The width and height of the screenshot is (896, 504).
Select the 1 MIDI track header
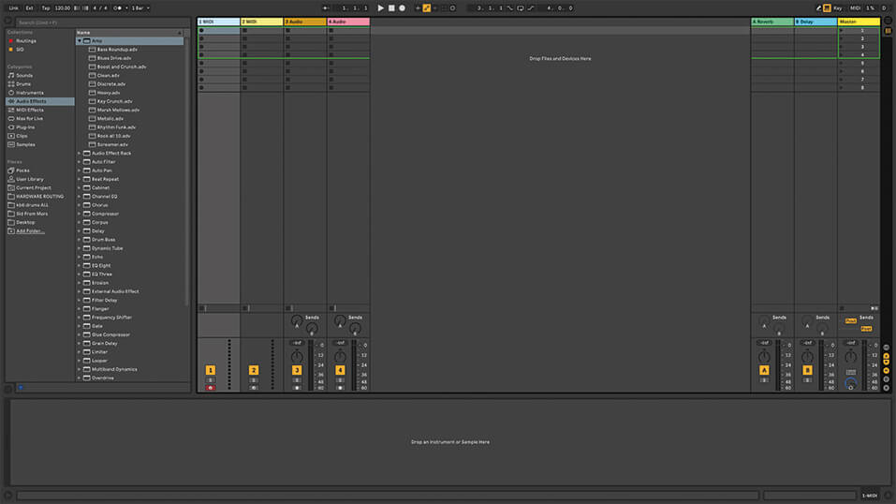pos(219,22)
